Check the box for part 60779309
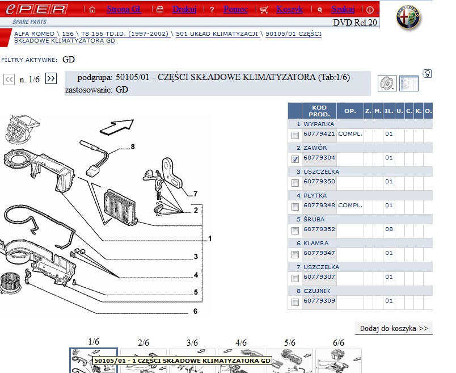This screenshot has height=373, width=456. 295,303
